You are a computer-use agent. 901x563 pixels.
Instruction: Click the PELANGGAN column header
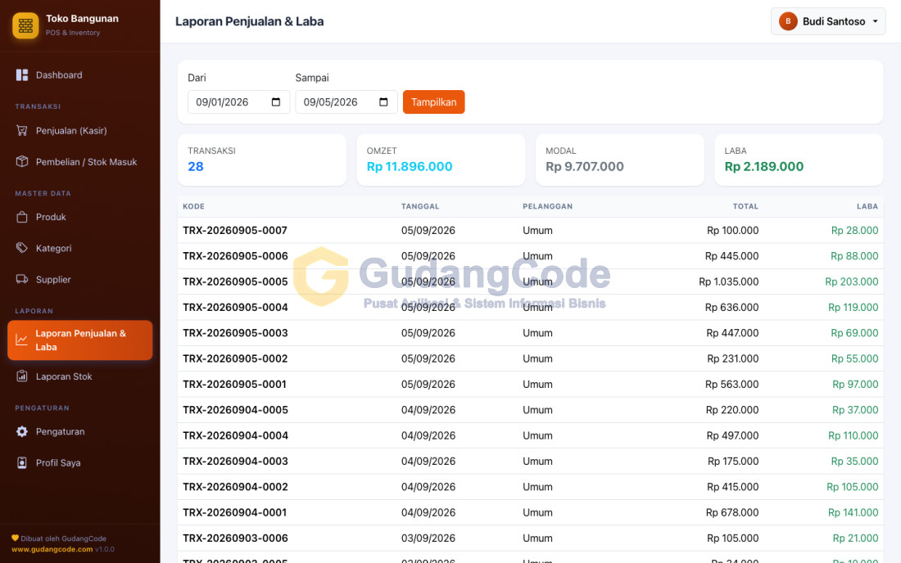(x=547, y=206)
